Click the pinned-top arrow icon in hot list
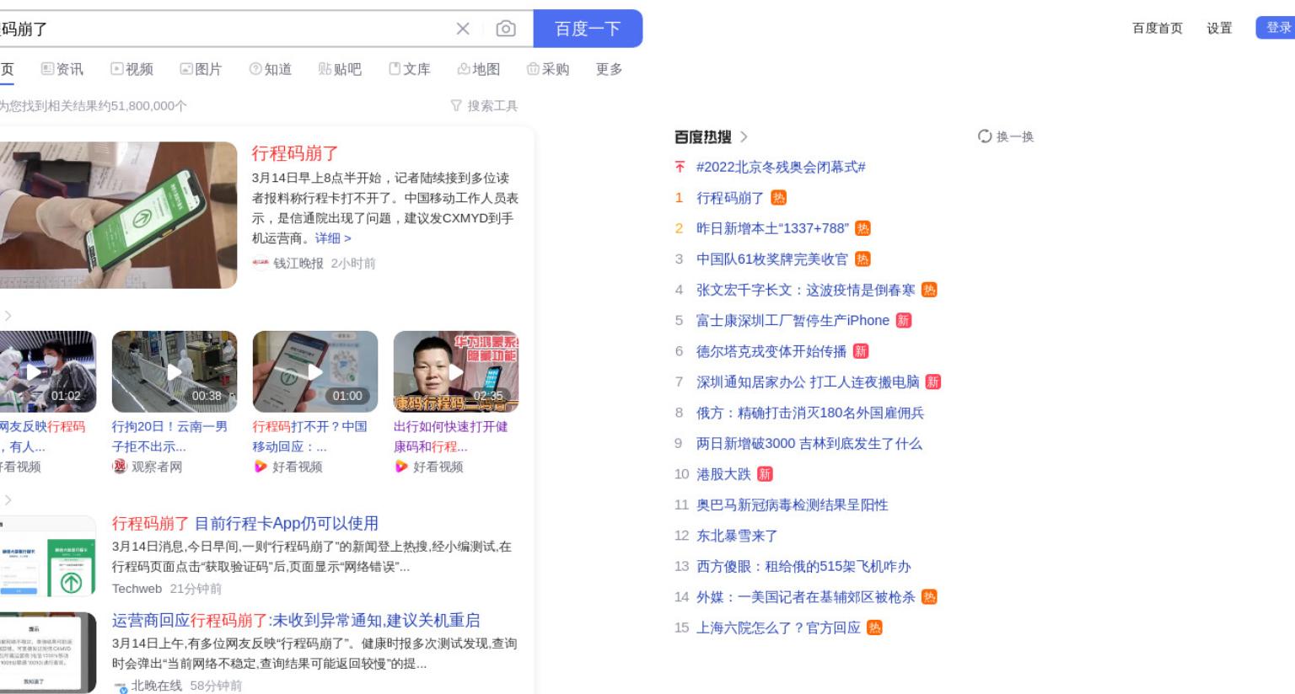This screenshot has width=1295, height=694. (680, 167)
